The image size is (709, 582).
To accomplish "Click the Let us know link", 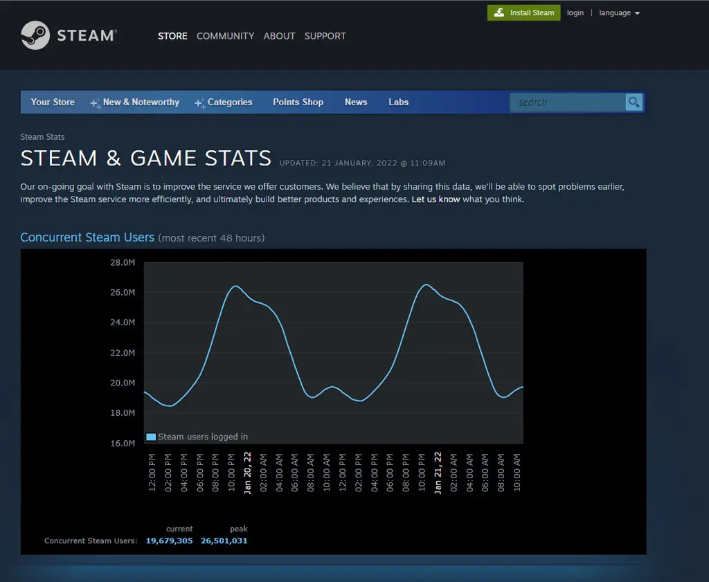I will pos(436,199).
